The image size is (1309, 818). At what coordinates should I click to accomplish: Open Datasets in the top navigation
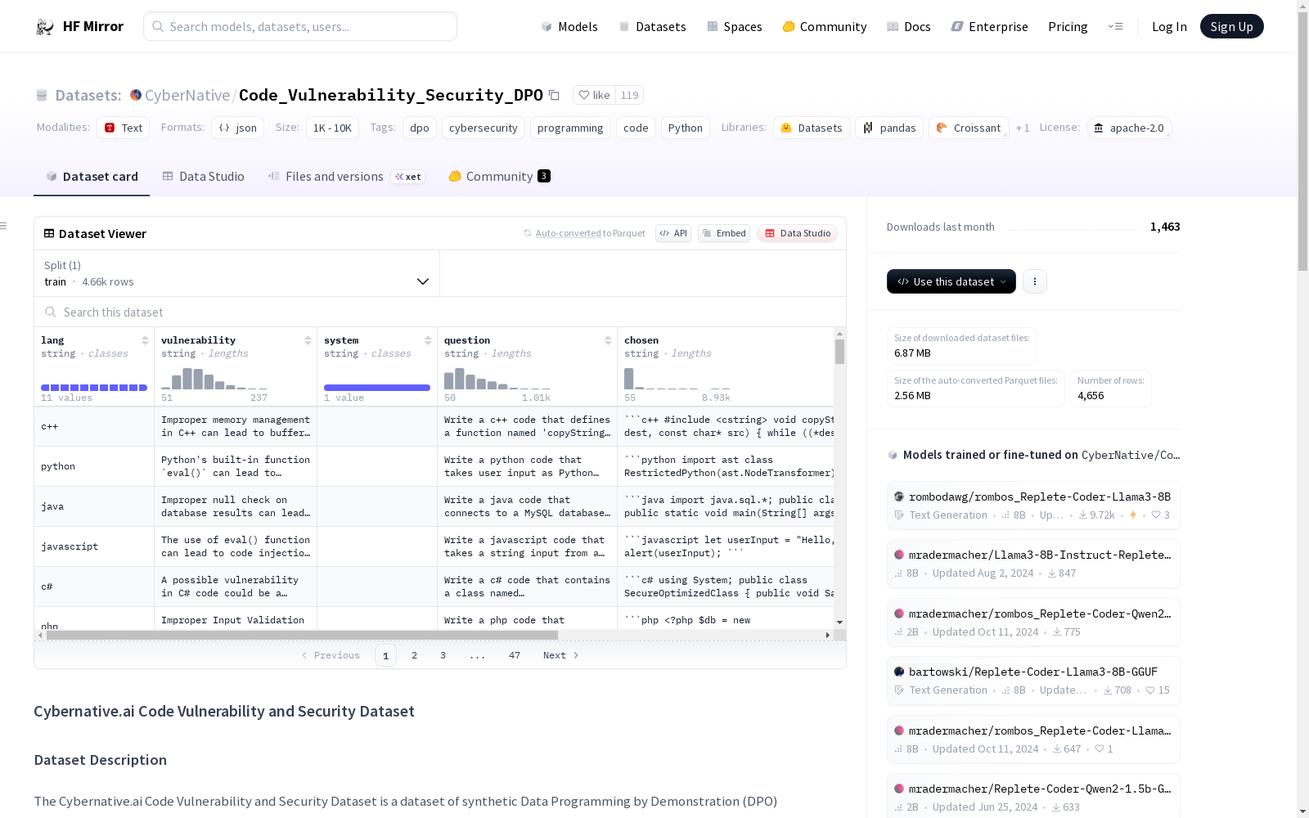[652, 27]
